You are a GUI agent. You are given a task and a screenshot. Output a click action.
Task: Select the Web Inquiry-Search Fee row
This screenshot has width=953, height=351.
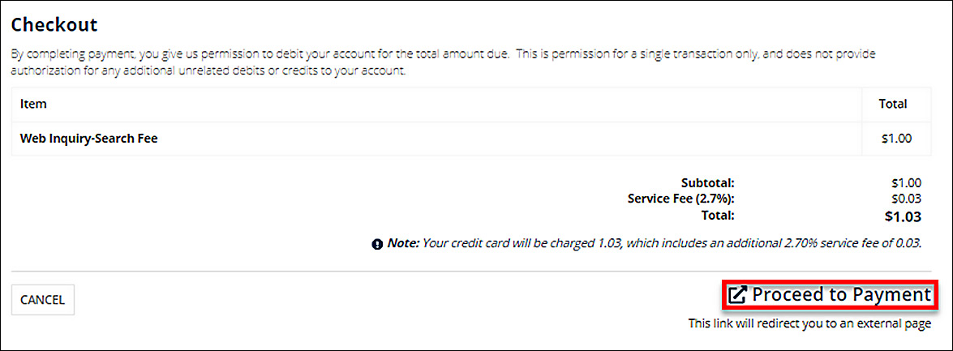coord(88,139)
